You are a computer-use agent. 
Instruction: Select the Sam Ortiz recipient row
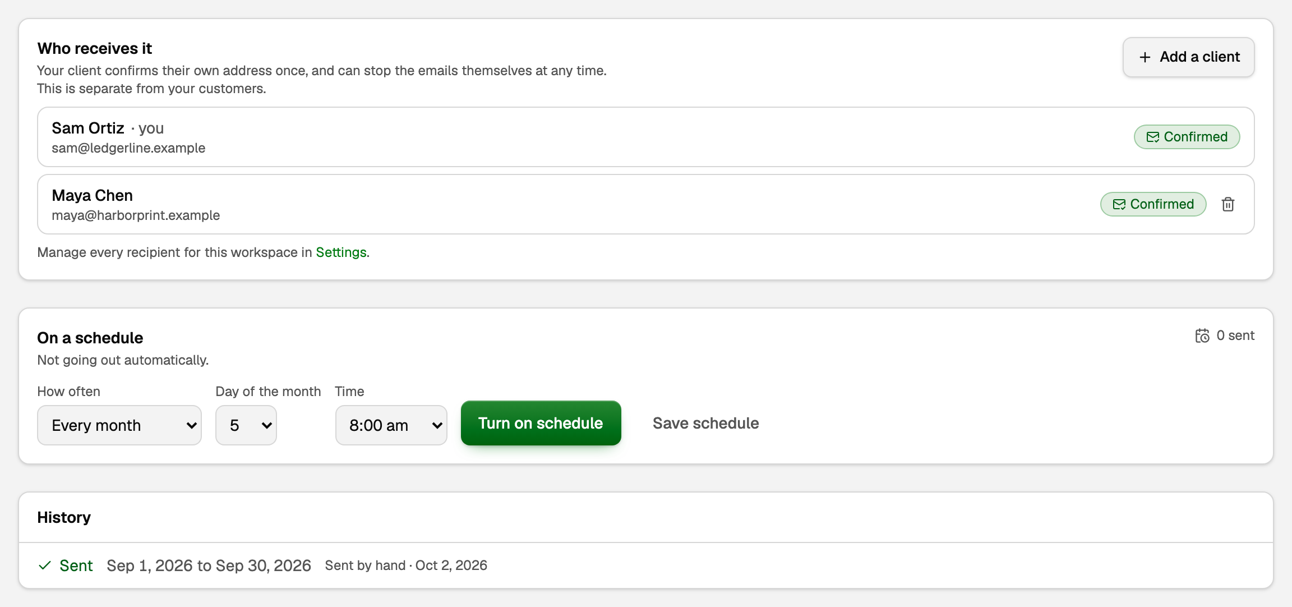pos(646,137)
